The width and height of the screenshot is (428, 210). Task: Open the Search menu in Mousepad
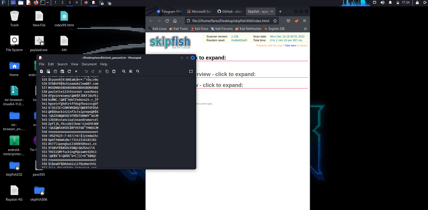[62, 64]
